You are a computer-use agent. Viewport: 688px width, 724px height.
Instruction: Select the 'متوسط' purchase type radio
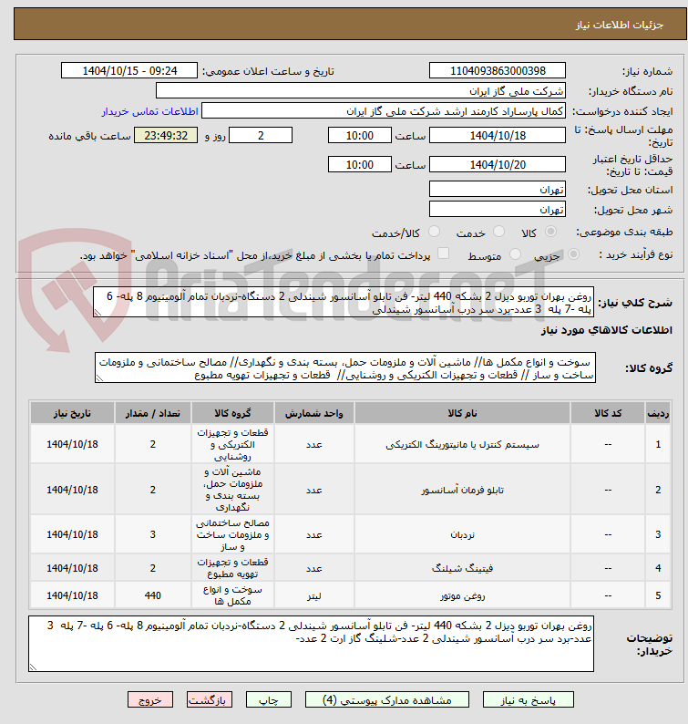click(515, 254)
